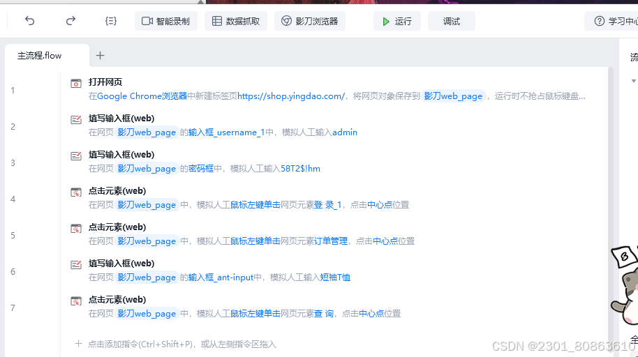The width and height of the screenshot is (638, 357).
Task: Select the fill-input icon on line 3
Action: click(76, 155)
